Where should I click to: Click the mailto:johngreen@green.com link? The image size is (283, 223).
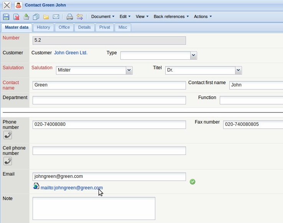[x=71, y=188]
